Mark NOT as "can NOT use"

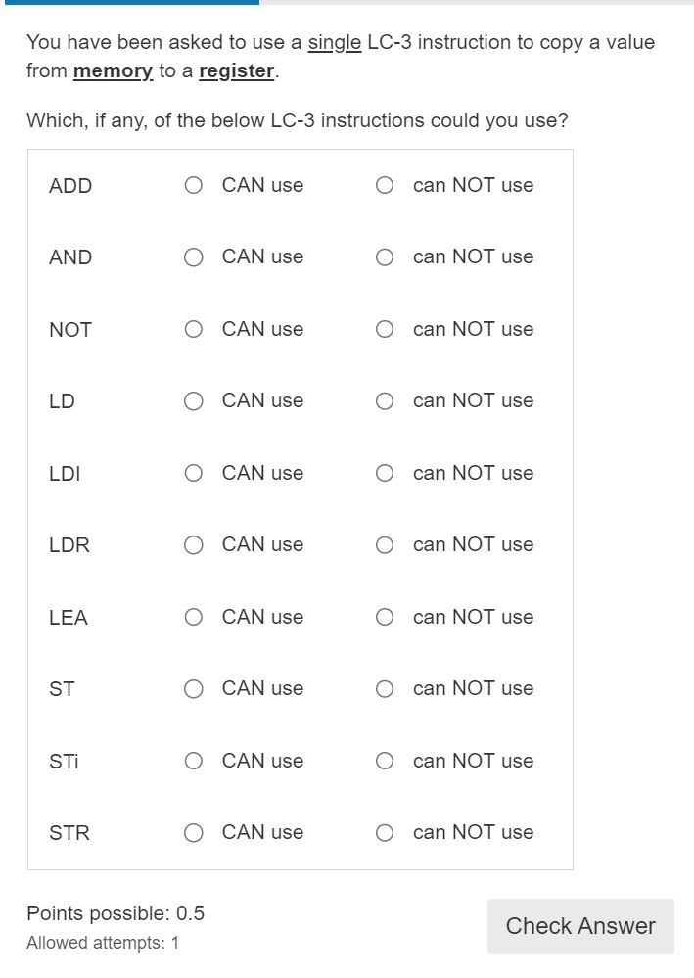point(384,329)
